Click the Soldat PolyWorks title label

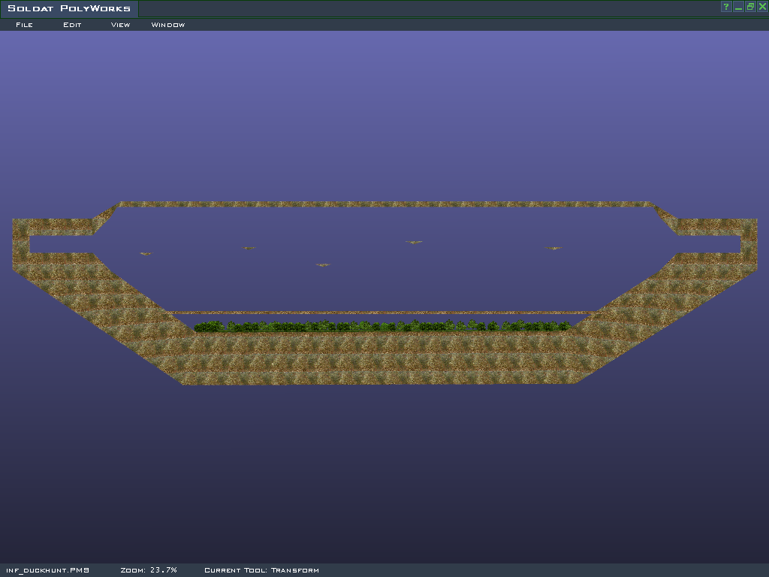click(69, 9)
